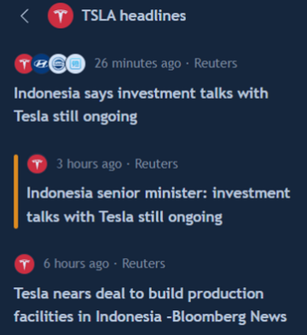
Task: Click Reuters source on the highlighted story
Action: (x=156, y=164)
